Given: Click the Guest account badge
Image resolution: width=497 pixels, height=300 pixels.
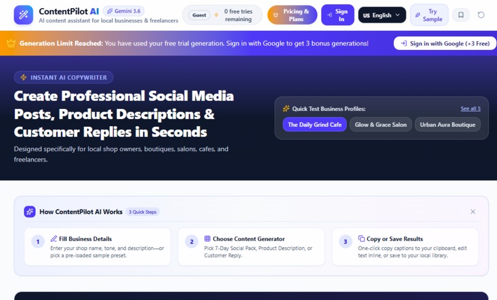Looking at the screenshot, I should [x=199, y=15].
